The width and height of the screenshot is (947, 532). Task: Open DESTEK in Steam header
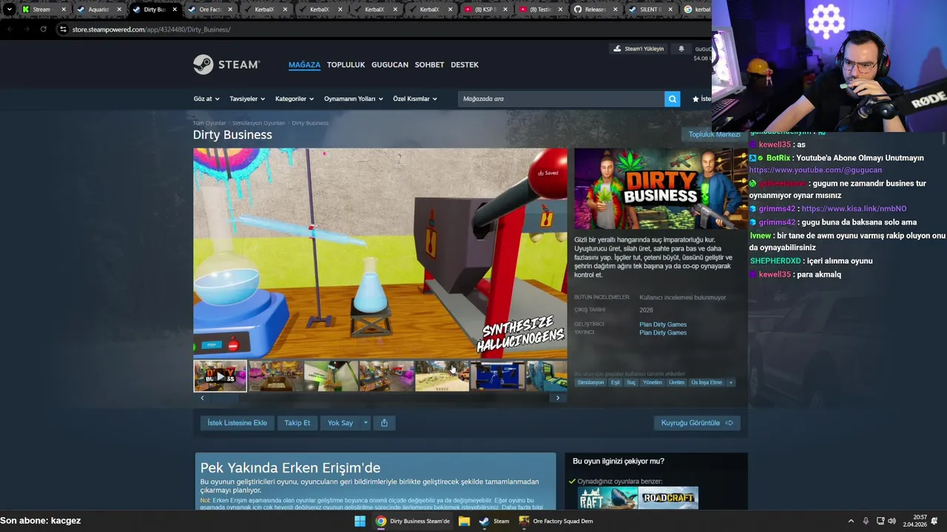[x=465, y=64]
